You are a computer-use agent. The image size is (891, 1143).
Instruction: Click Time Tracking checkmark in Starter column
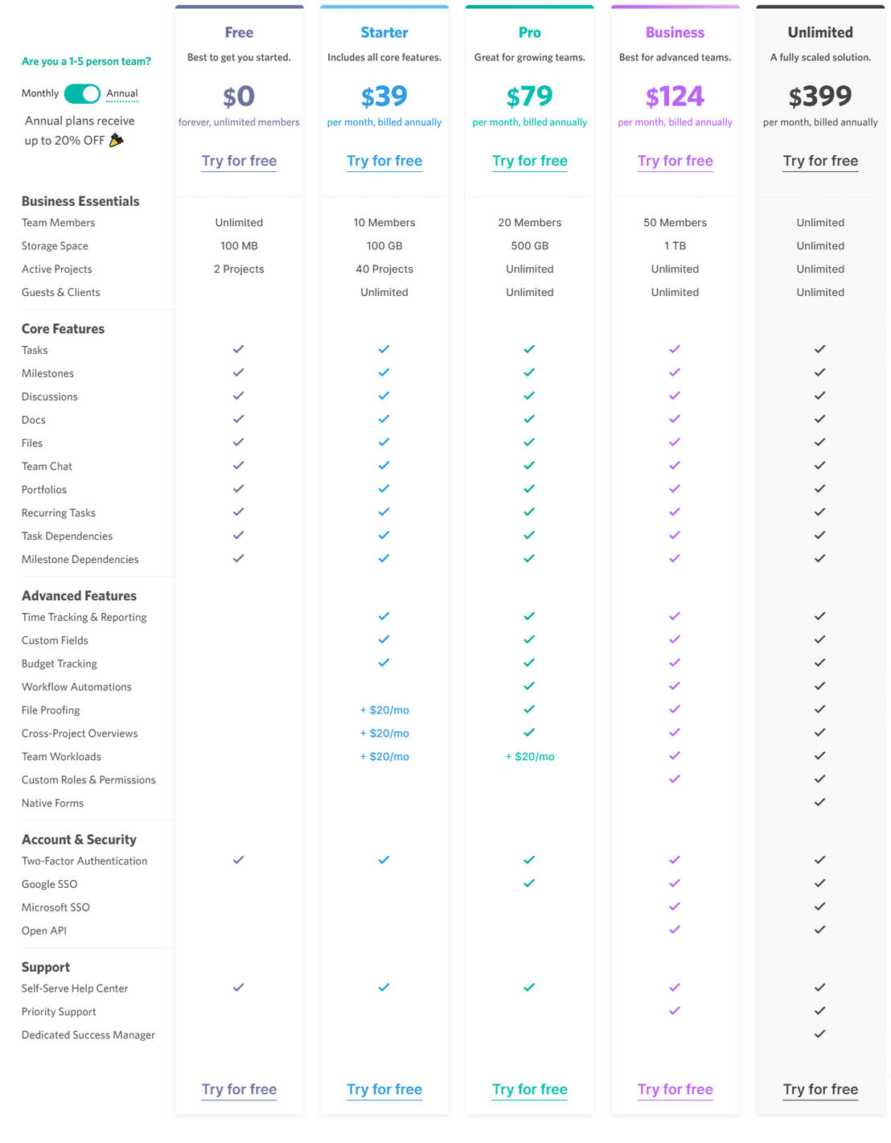[x=384, y=616]
